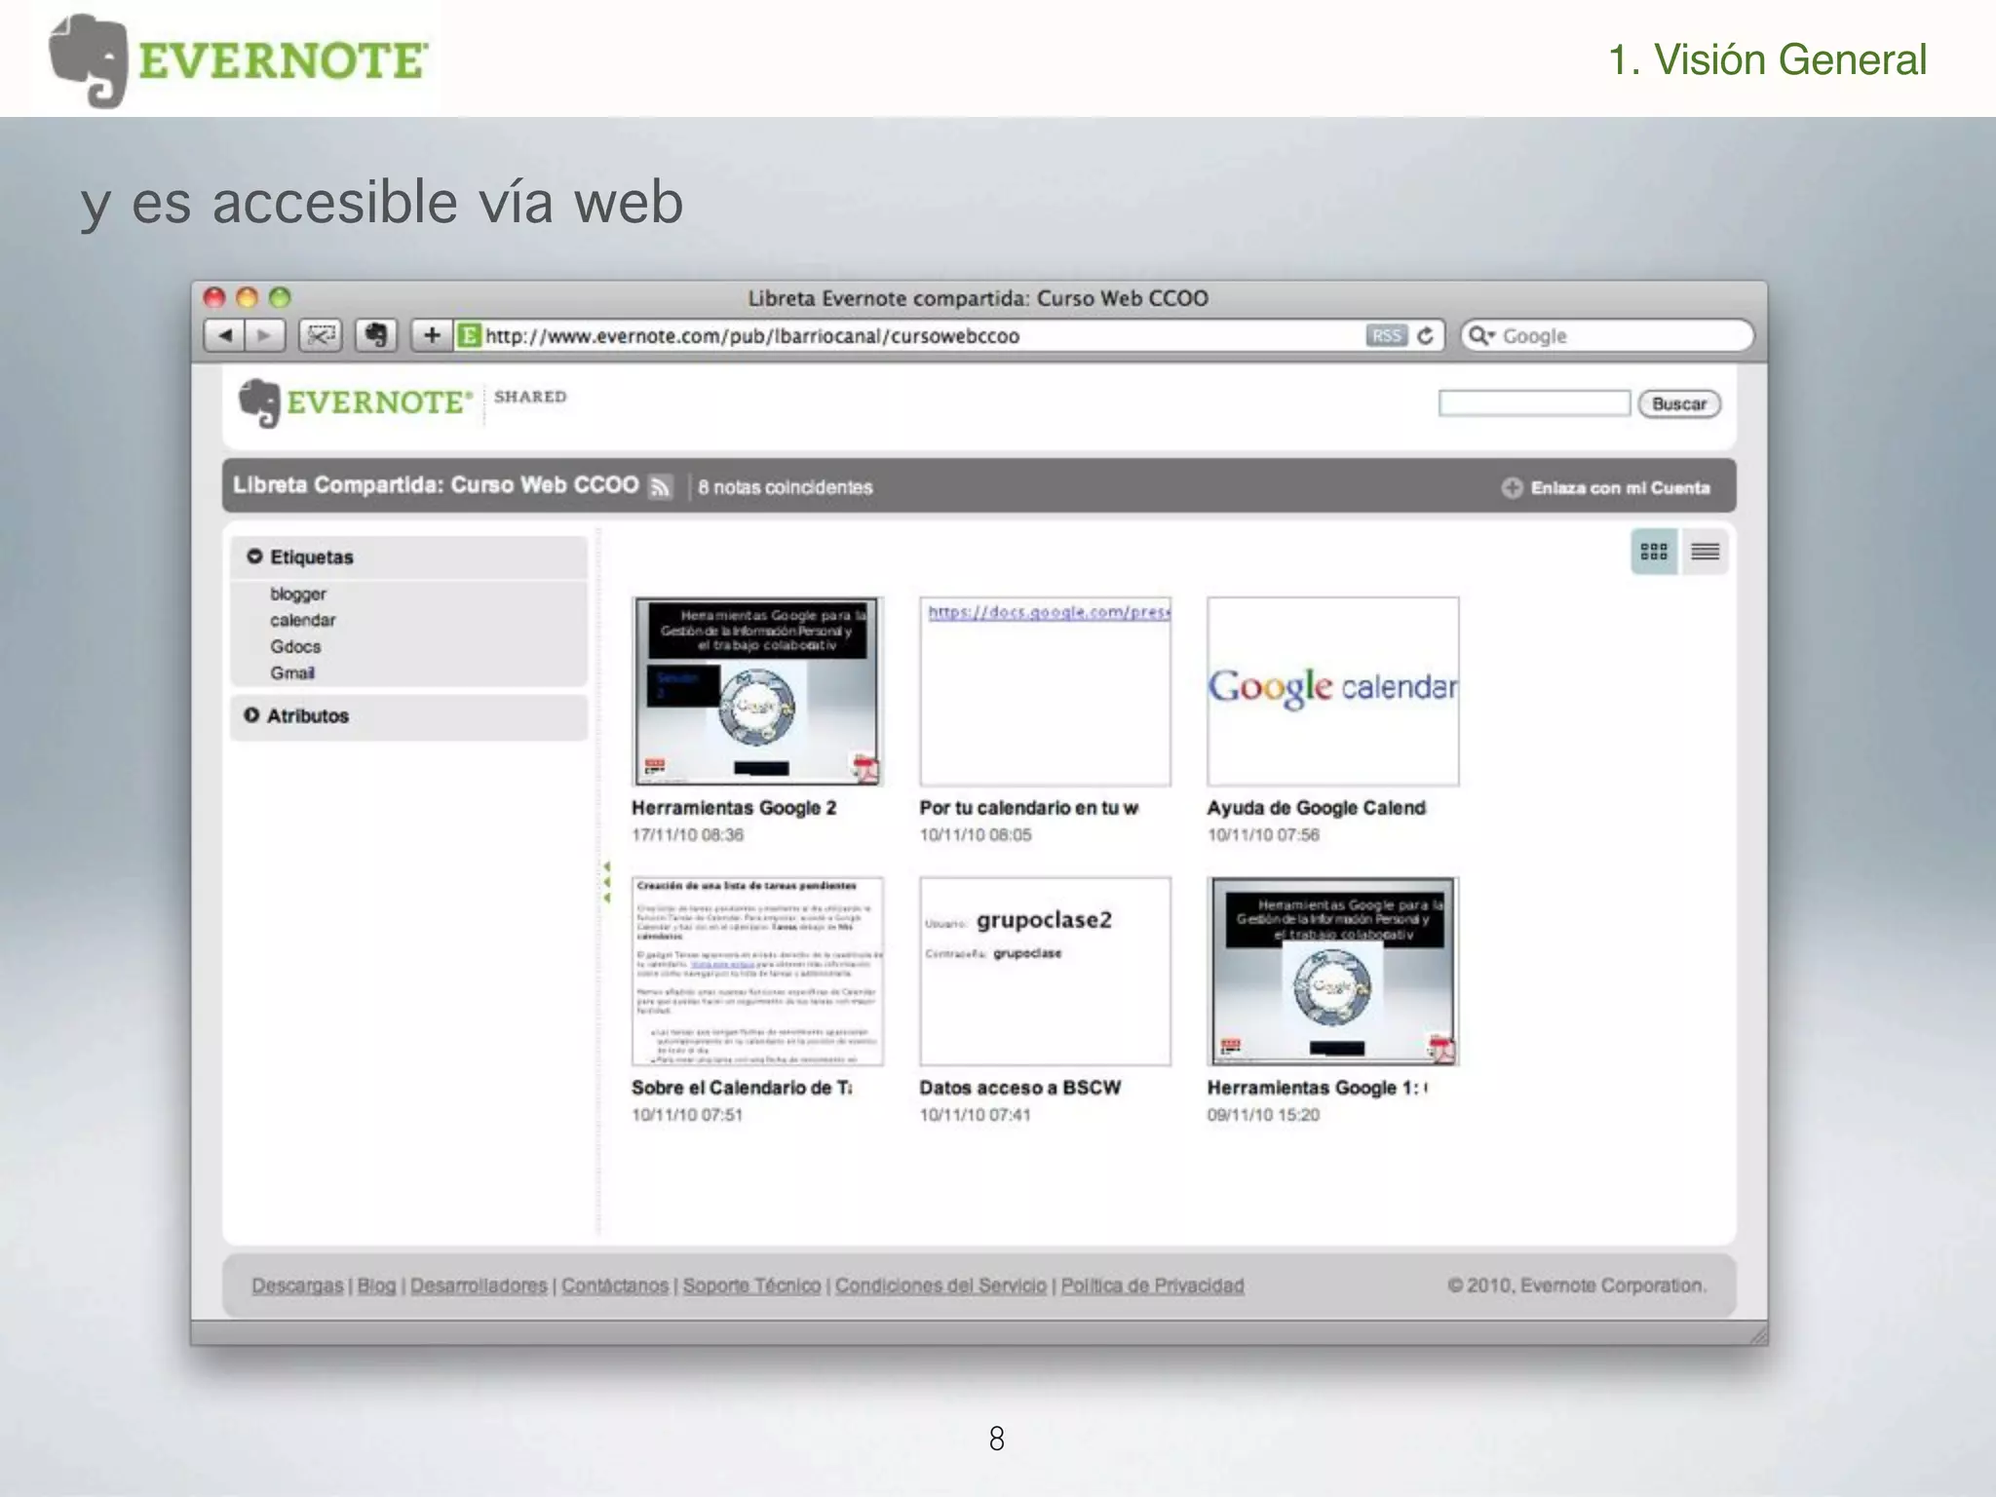Click the notebook RSS feed icon
Screen dimensions: 1996x1497
pyautogui.click(x=661, y=486)
